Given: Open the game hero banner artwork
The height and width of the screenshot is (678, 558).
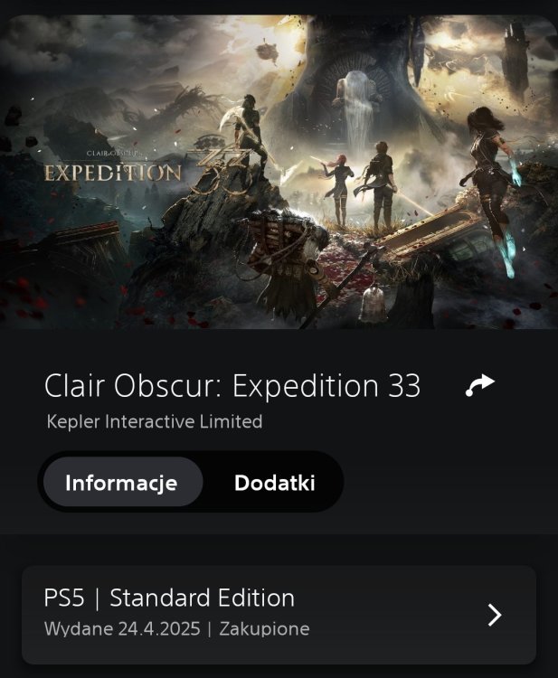Looking at the screenshot, I should (x=279, y=172).
